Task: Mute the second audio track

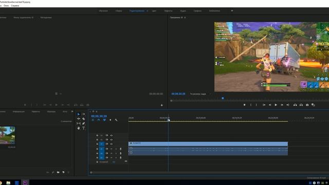Action: coord(112,153)
